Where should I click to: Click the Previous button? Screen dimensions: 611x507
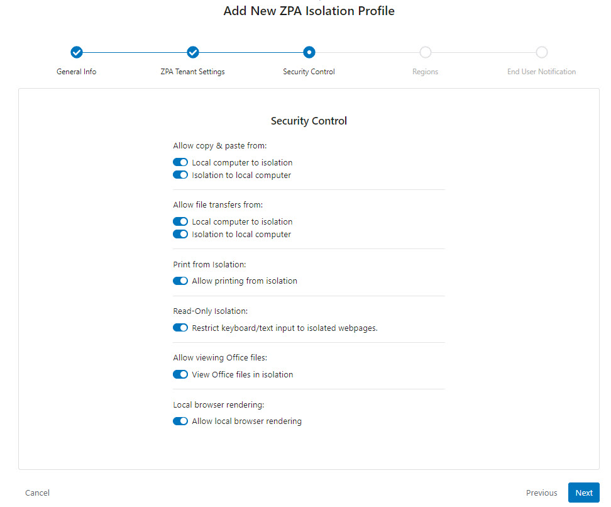click(x=541, y=493)
